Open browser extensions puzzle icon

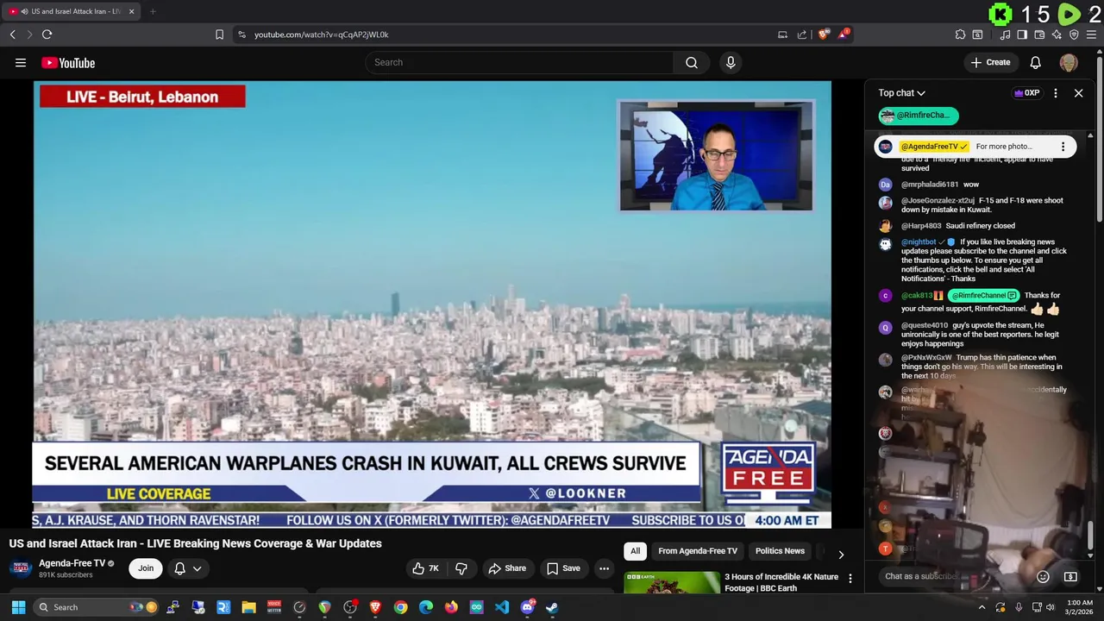coord(960,34)
